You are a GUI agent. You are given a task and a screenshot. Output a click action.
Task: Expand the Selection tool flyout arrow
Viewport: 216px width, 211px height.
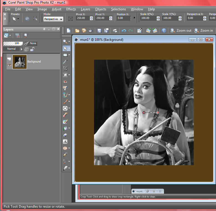(69, 55)
